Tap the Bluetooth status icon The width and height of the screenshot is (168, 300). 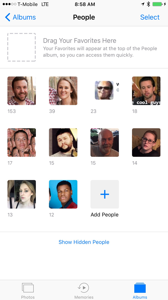148,4
